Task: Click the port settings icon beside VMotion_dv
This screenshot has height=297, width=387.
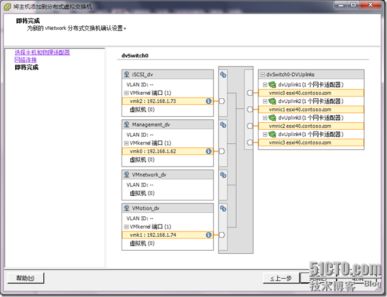Action: click(x=223, y=208)
